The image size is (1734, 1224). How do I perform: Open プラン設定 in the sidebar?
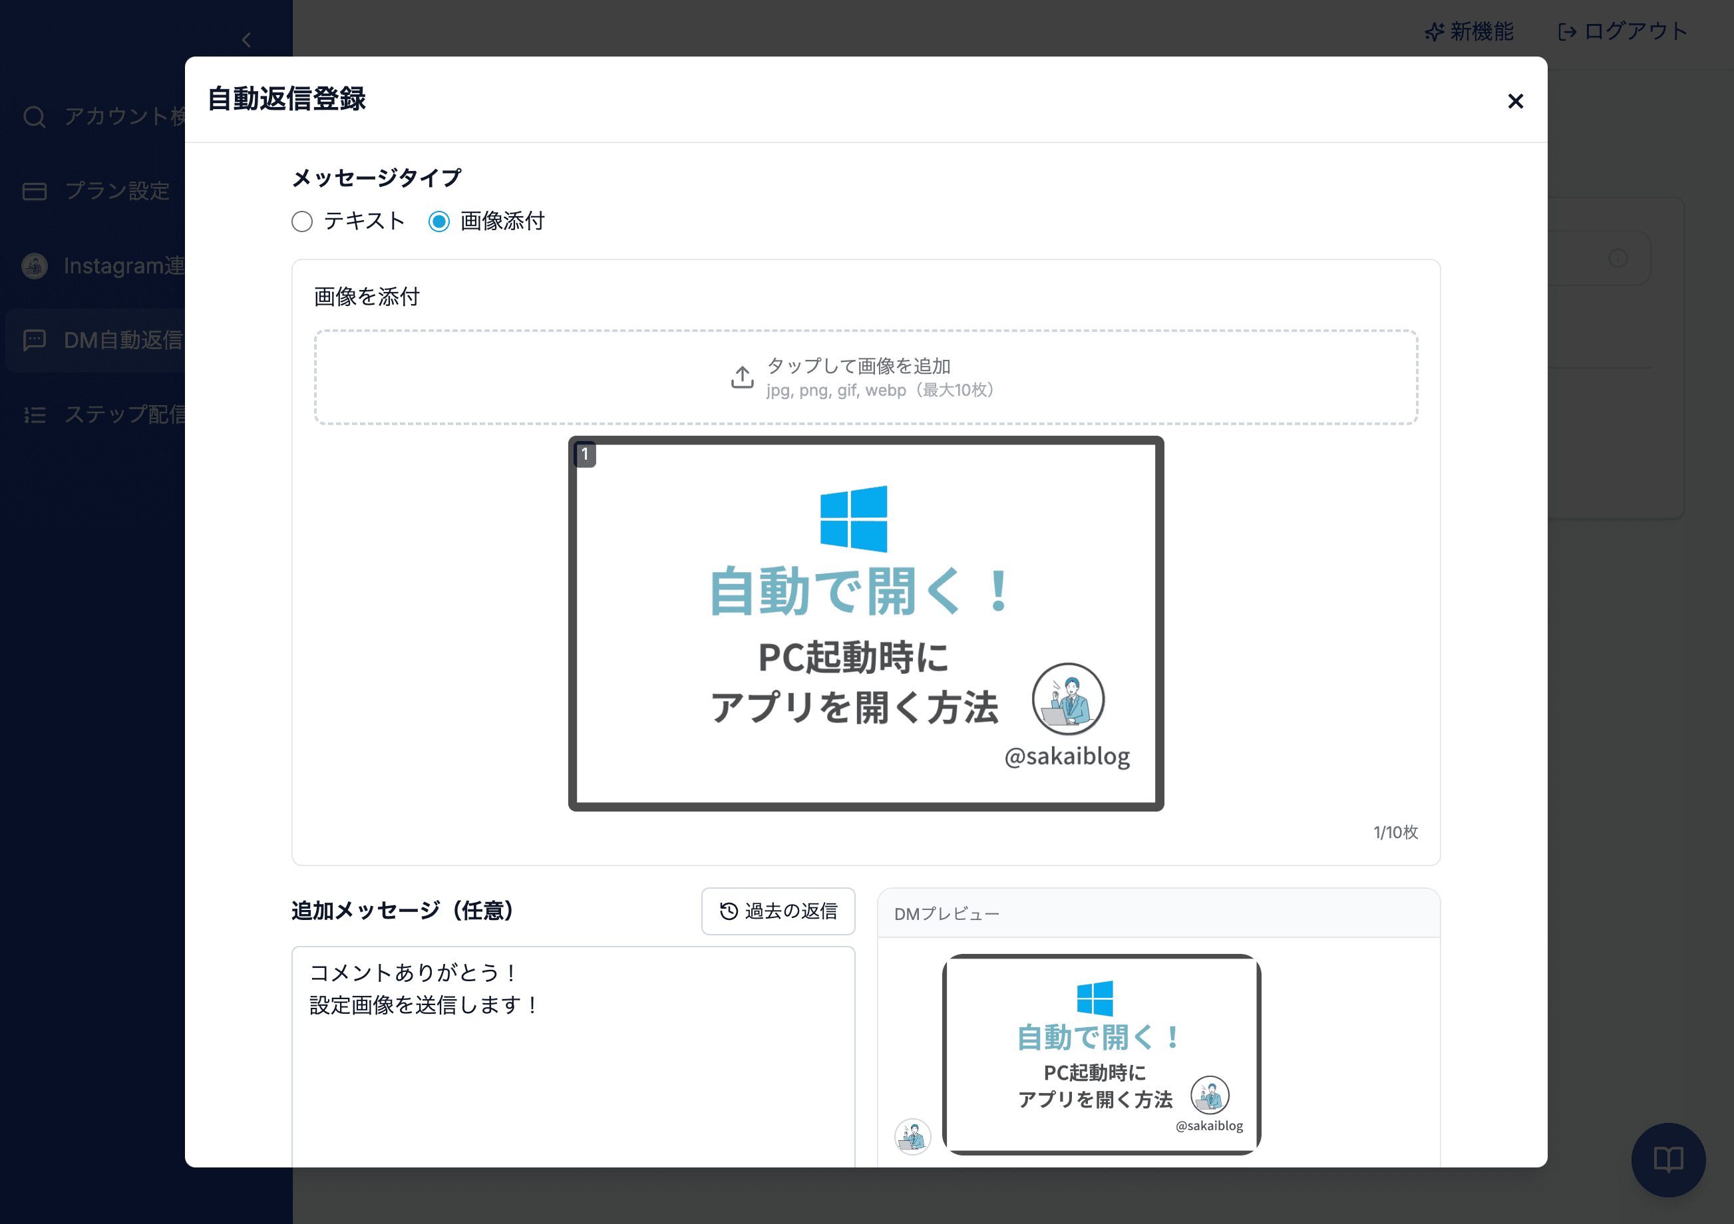coord(95,191)
